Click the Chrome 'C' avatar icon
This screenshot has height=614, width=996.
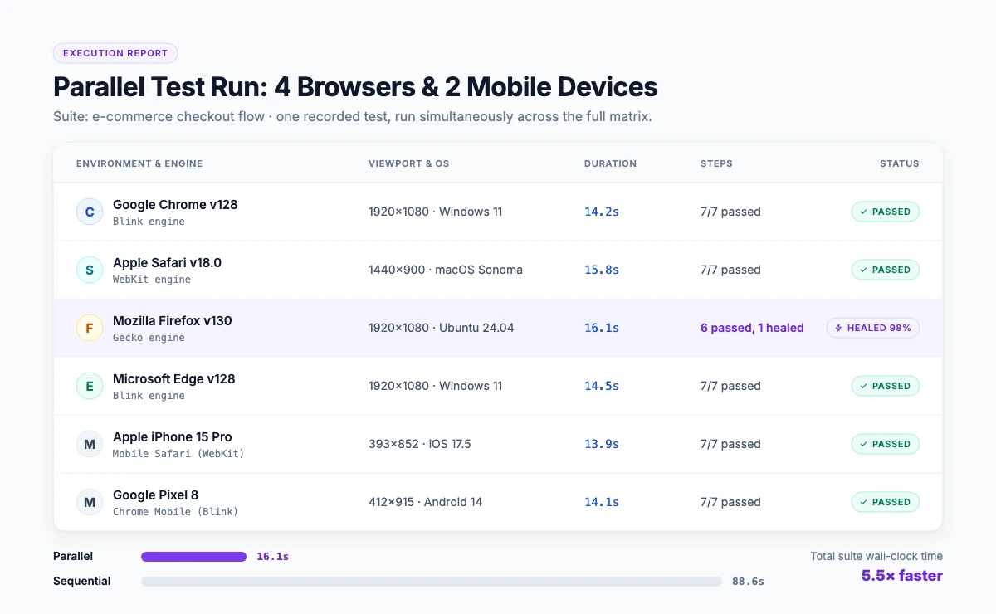point(90,212)
